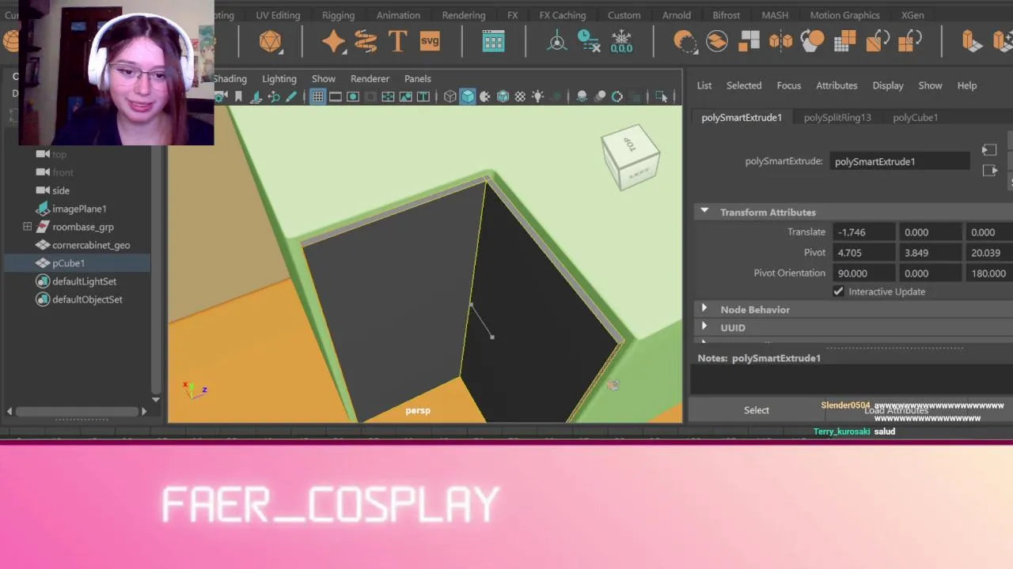Switch to the Rigging shelf tab
The image size is (1013, 569).
pyautogui.click(x=338, y=15)
